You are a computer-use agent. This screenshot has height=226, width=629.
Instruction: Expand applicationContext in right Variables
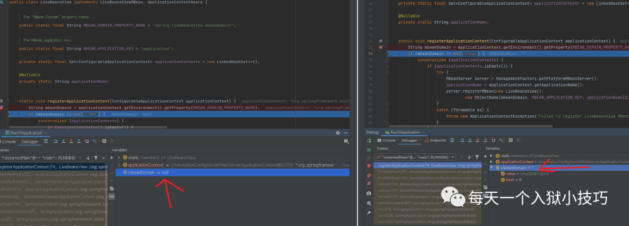491,161
